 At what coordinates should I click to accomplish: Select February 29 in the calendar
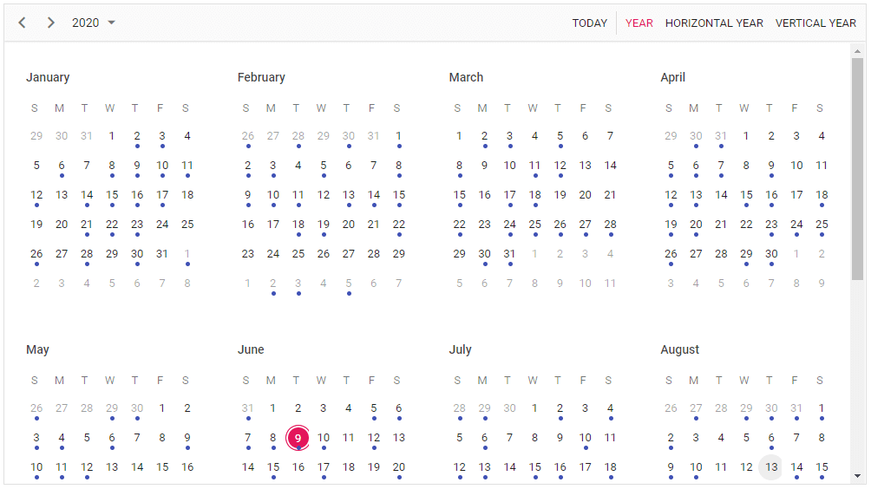[398, 254]
